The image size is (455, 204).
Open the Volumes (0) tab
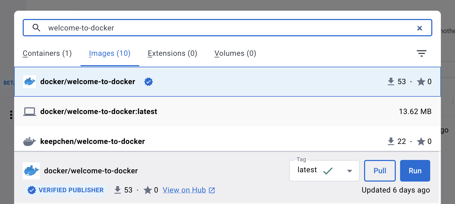pyautogui.click(x=235, y=53)
